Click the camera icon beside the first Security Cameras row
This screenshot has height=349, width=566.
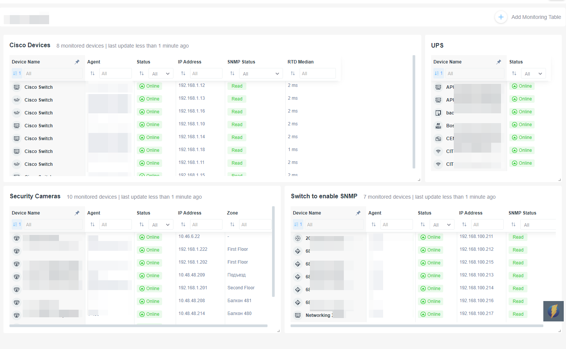coord(17,238)
